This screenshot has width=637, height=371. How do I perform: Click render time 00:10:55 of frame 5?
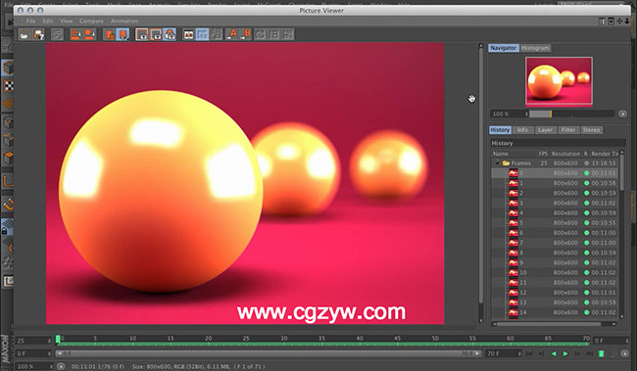[x=604, y=223]
